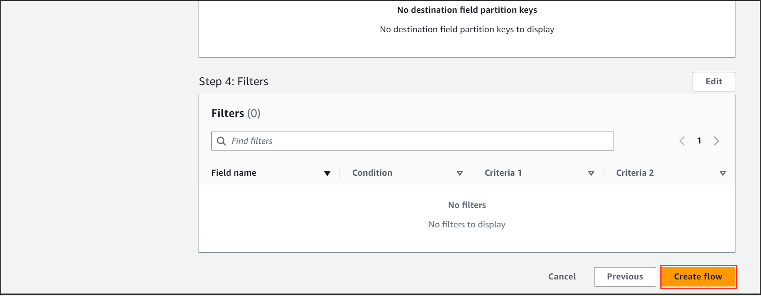
Task: Click the Condition column sort arrow
Action: click(x=459, y=173)
